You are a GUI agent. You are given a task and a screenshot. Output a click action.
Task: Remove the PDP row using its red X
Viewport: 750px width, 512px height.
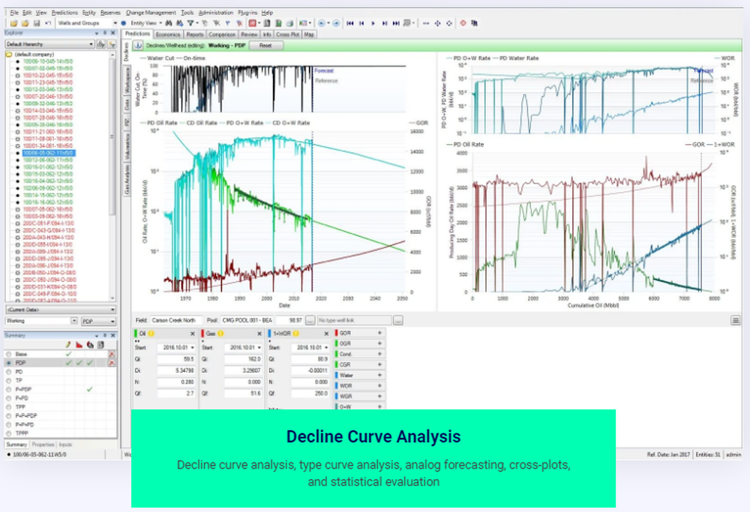112,362
